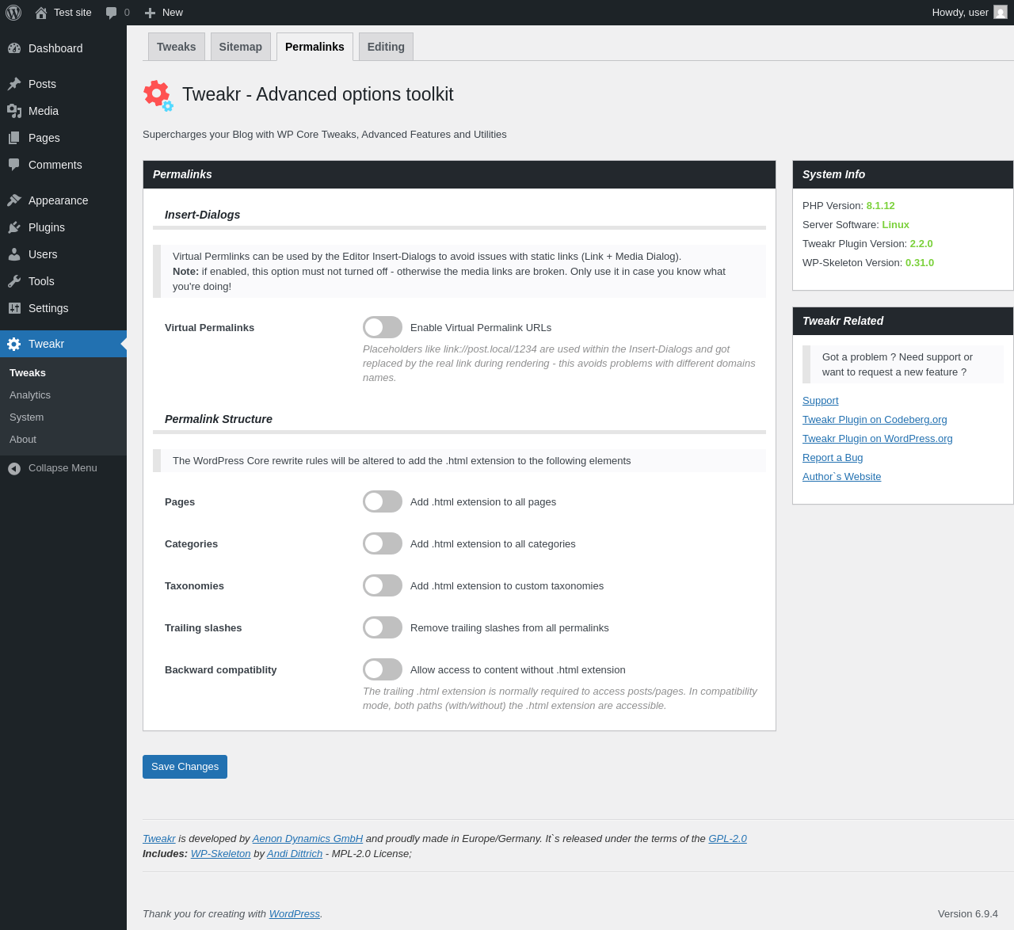
Task: Click the Plugins plug icon
Action: (14, 227)
